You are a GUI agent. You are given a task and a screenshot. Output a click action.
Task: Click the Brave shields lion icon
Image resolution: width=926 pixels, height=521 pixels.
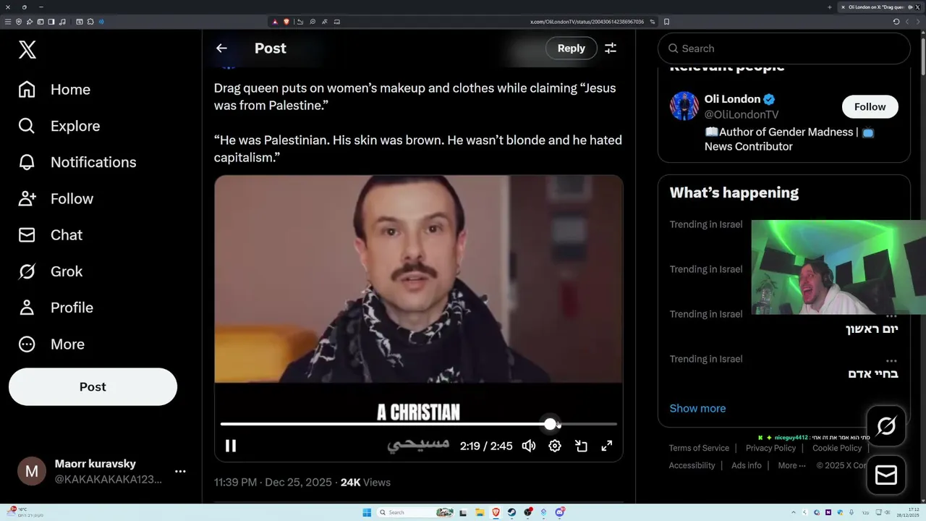[x=286, y=22]
